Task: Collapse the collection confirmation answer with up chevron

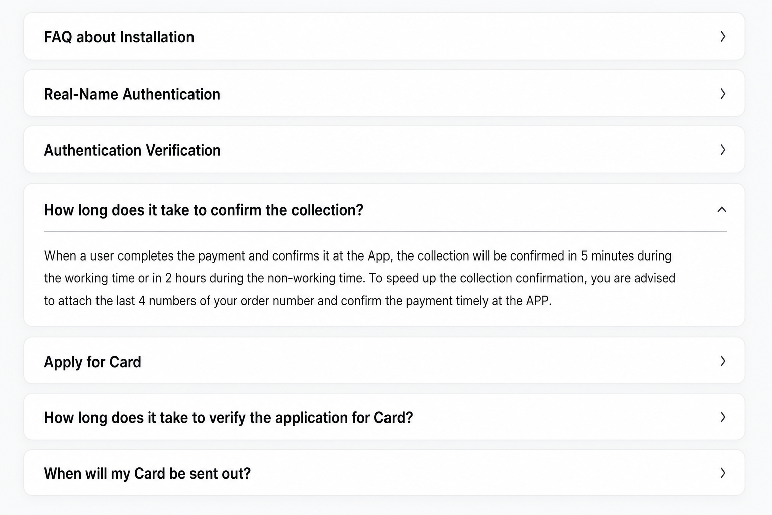Action: tap(722, 209)
